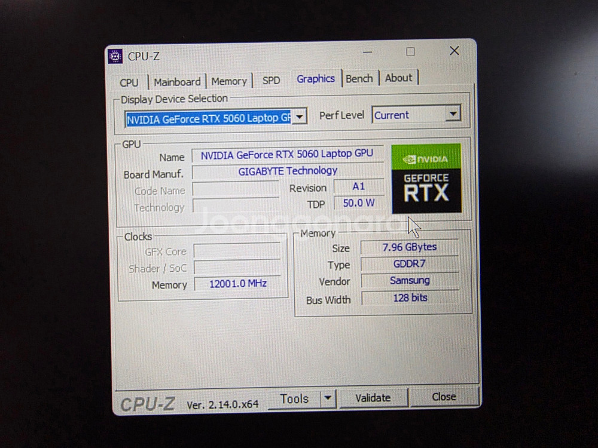Expand the Tools dropdown arrow
The height and width of the screenshot is (448, 598).
(328, 398)
